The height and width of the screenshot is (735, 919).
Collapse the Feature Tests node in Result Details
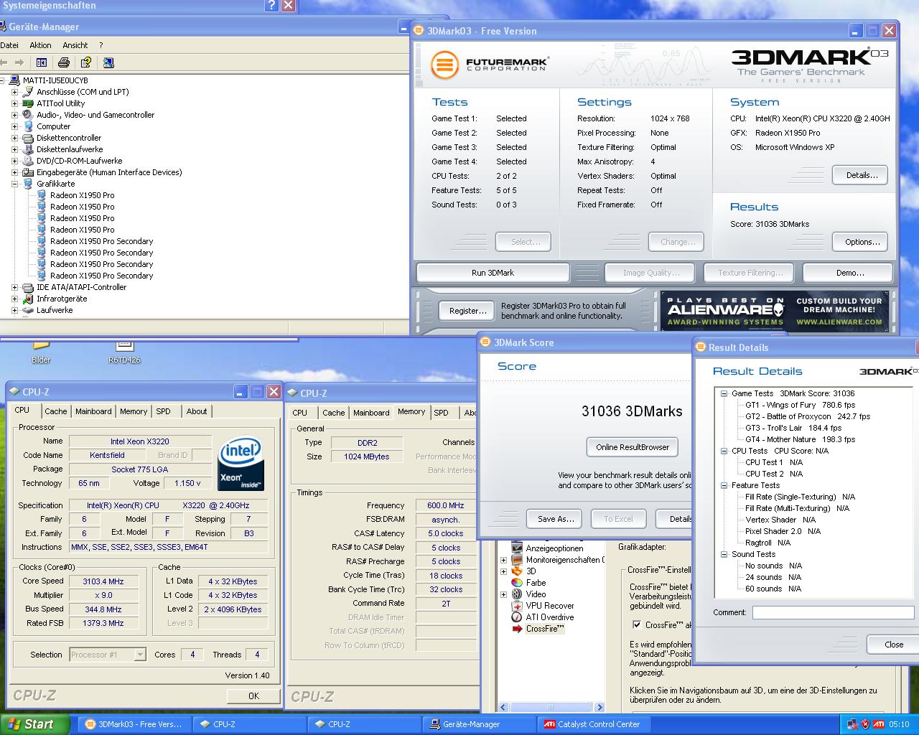724,485
